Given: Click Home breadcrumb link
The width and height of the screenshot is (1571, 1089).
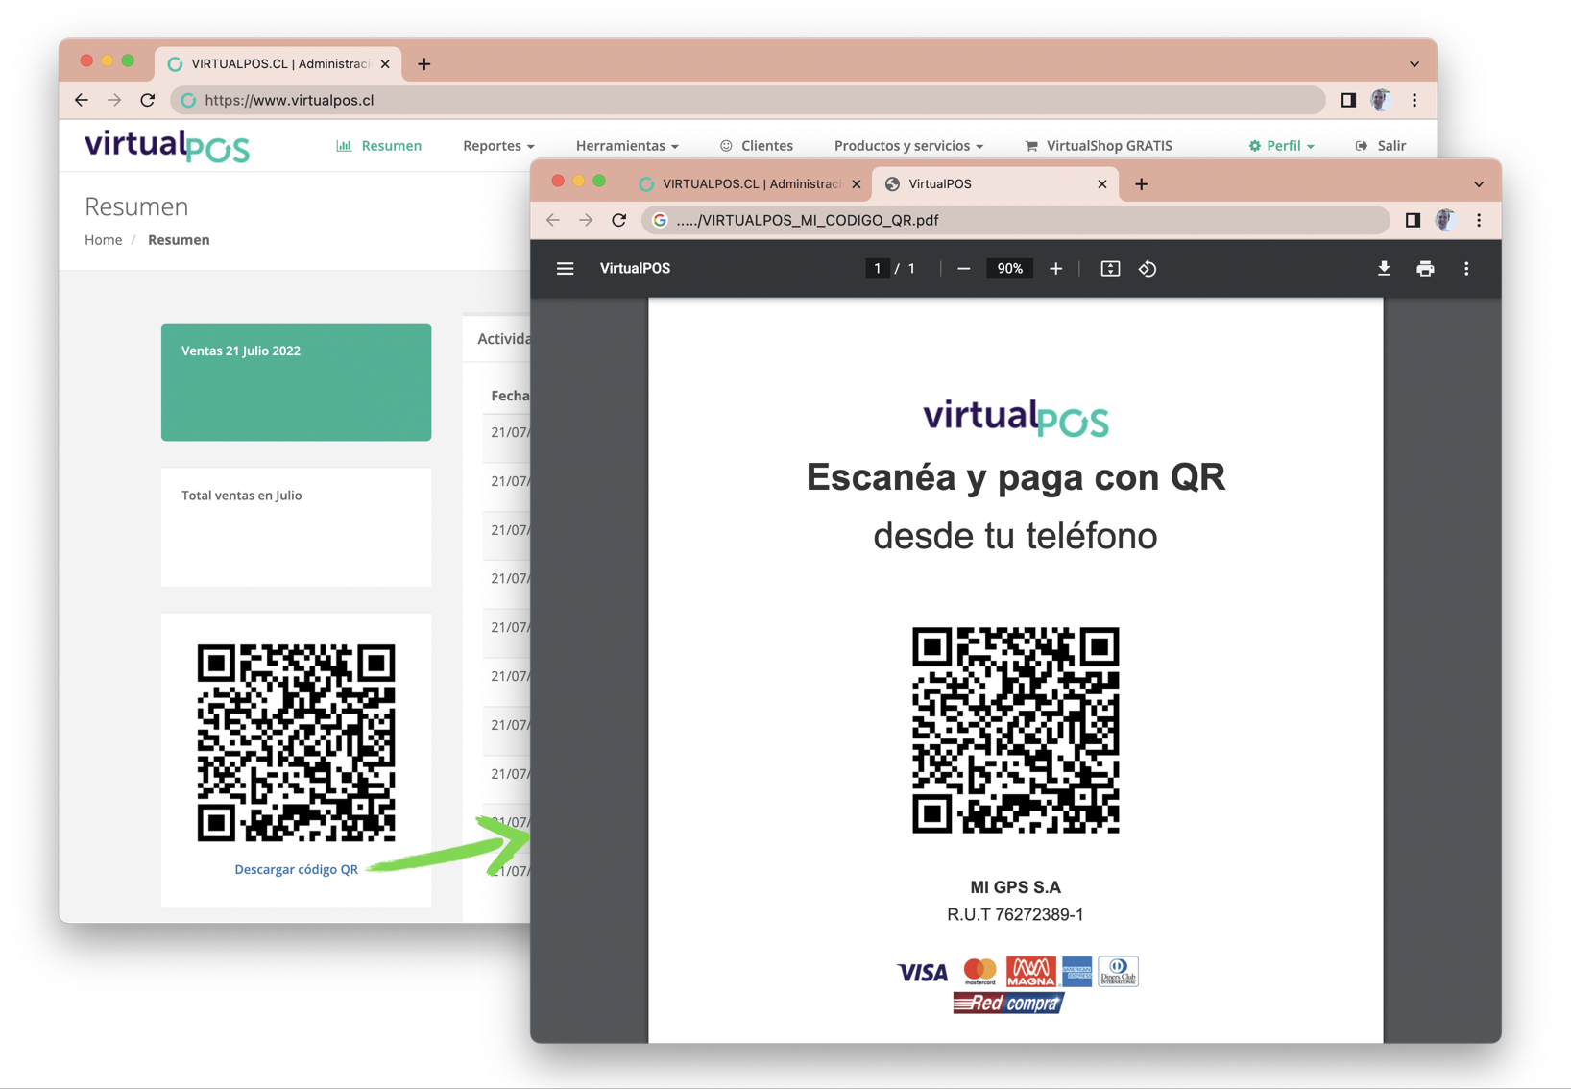Looking at the screenshot, I should [x=103, y=240].
